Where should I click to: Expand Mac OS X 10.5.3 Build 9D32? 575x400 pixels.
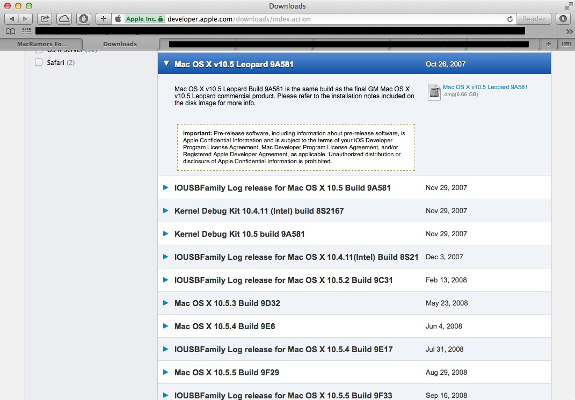click(x=166, y=303)
